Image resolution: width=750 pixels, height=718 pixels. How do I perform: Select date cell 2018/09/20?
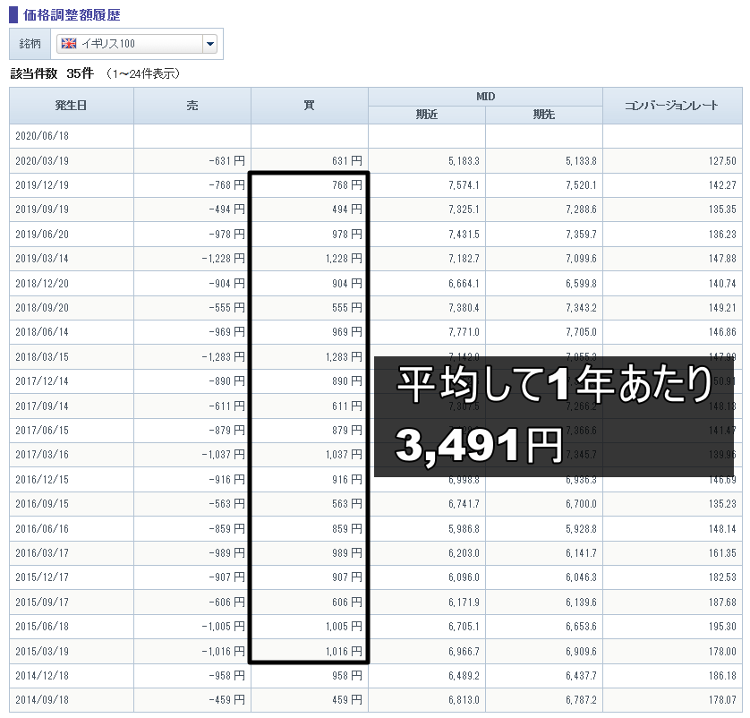(42, 308)
